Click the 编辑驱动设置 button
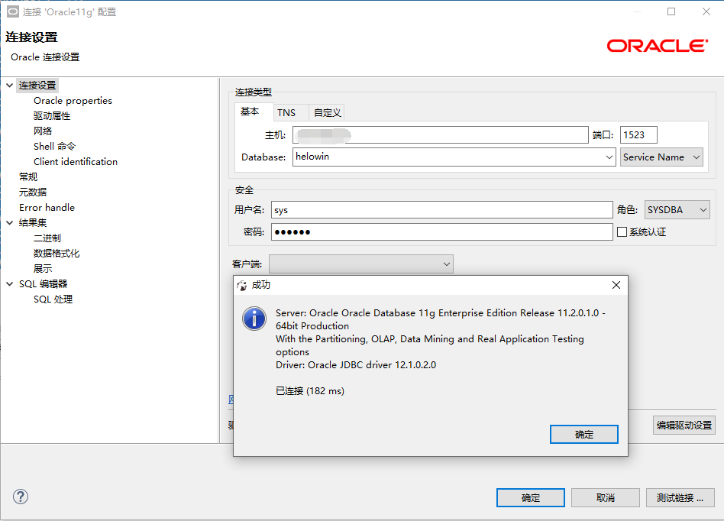 (x=684, y=426)
